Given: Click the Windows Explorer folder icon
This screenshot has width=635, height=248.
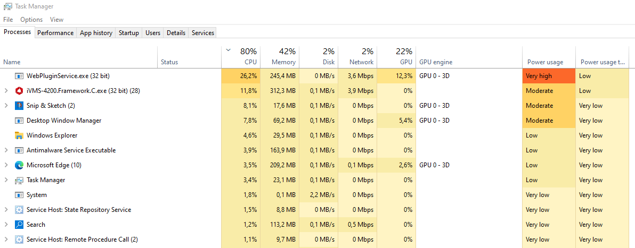Looking at the screenshot, I should [19, 135].
